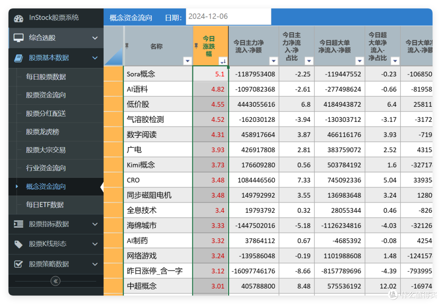This screenshot has height=304, width=441.
Task: Click the InStock globe logo icon
Action: pos(18,18)
